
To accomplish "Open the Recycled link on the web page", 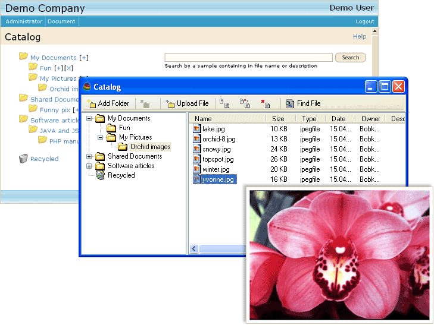I will [44, 159].
